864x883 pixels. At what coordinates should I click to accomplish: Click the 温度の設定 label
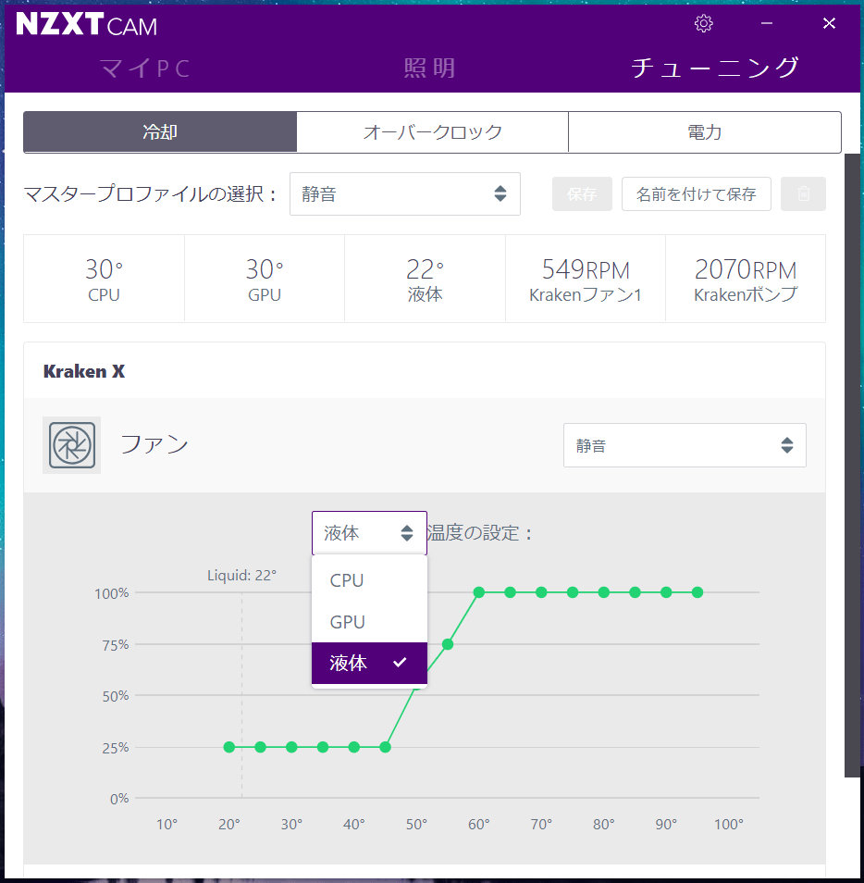[479, 533]
